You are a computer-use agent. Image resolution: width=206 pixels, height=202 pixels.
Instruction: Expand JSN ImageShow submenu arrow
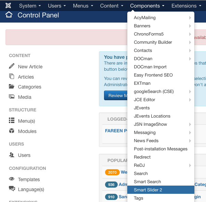point(190,124)
